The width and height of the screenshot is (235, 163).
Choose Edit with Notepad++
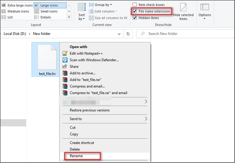point(105,53)
